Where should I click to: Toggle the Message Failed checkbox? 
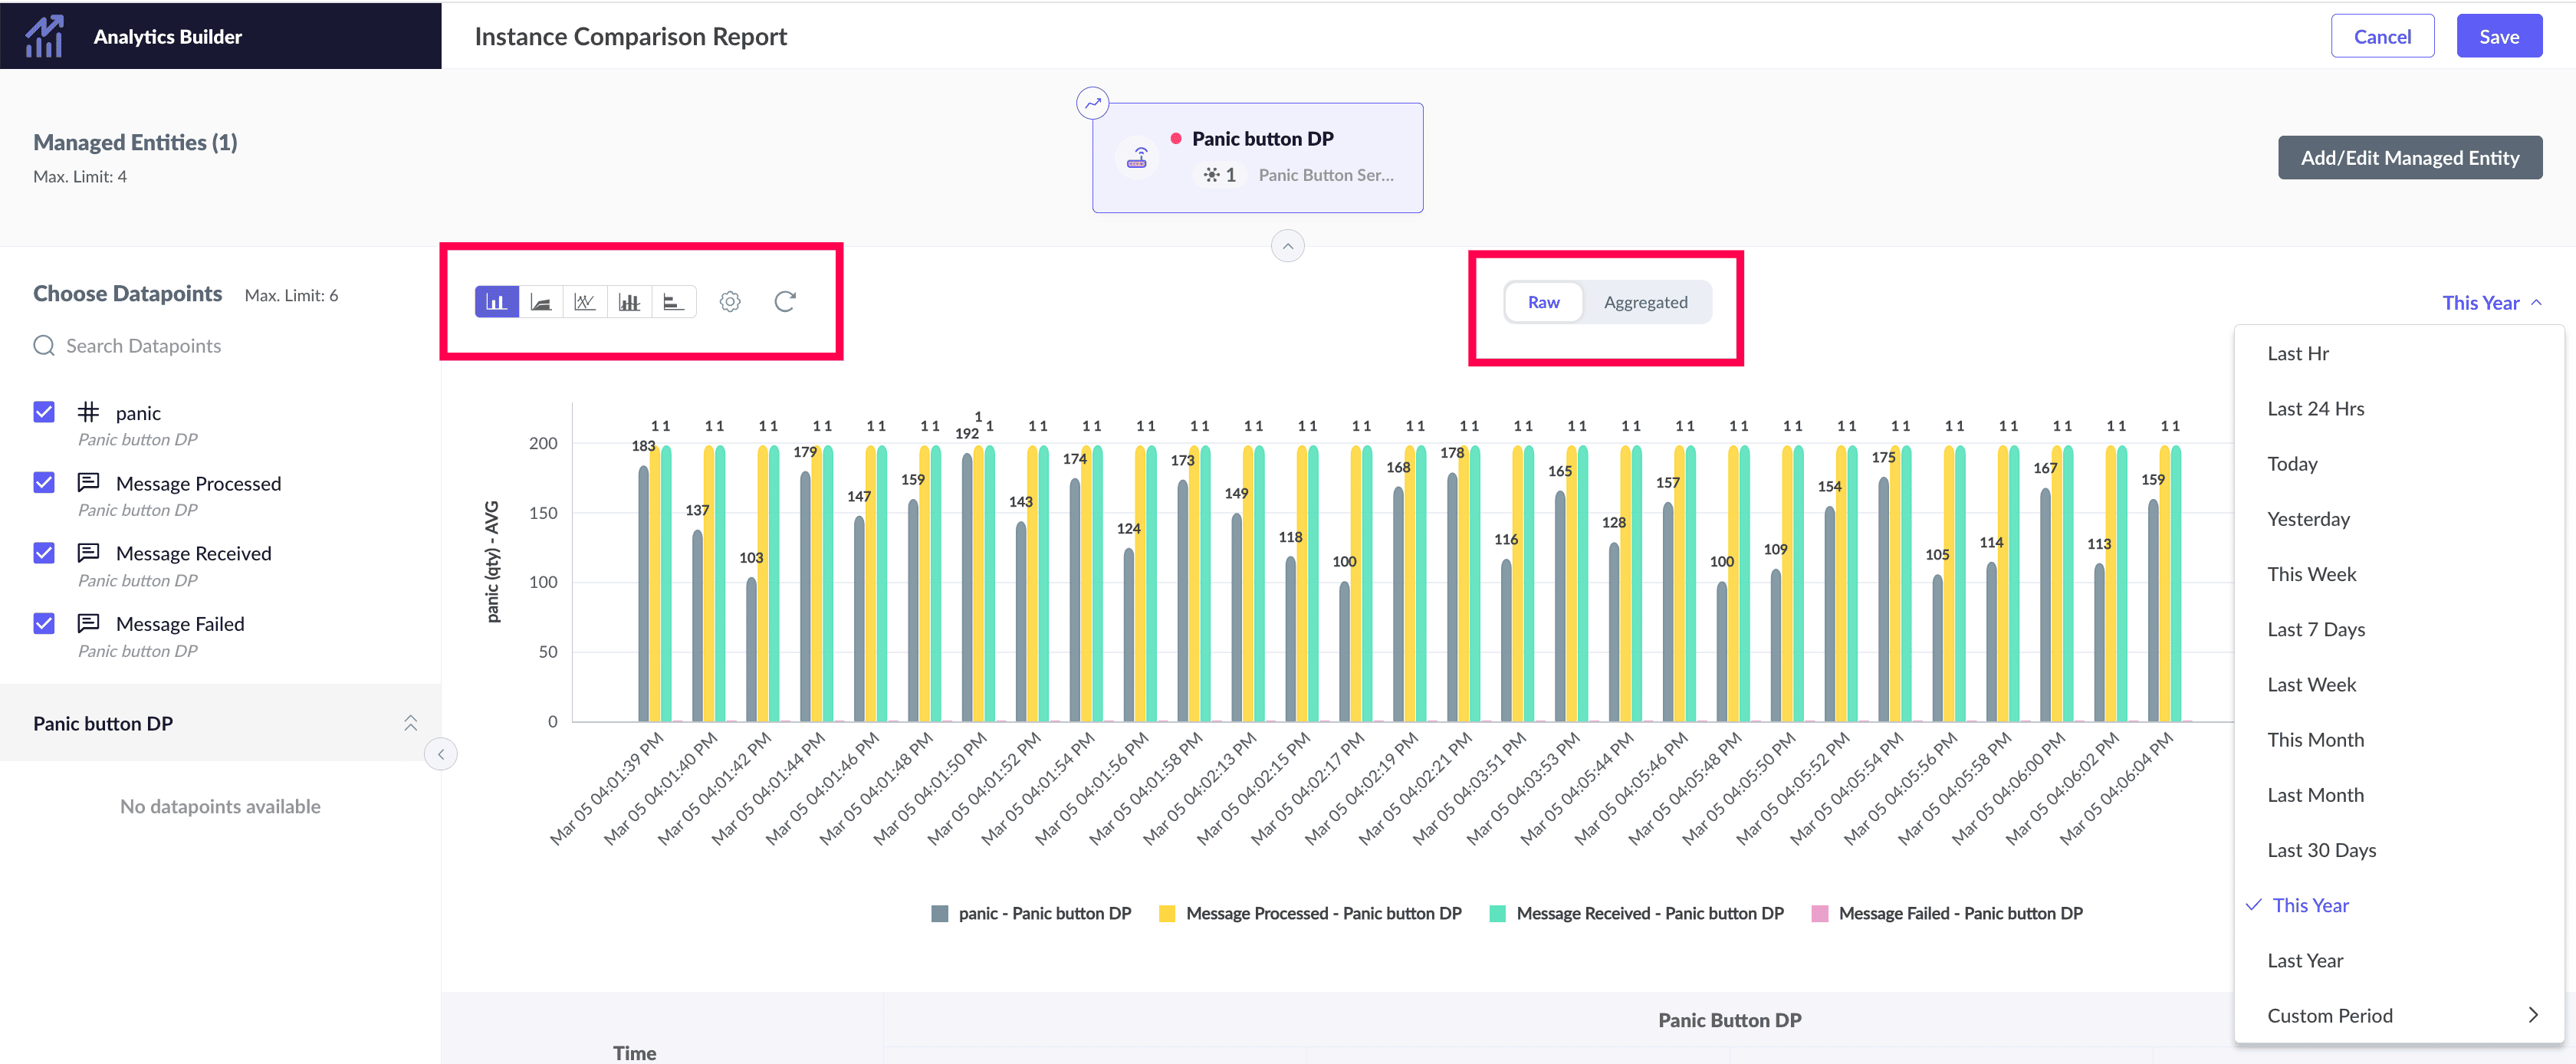point(44,624)
